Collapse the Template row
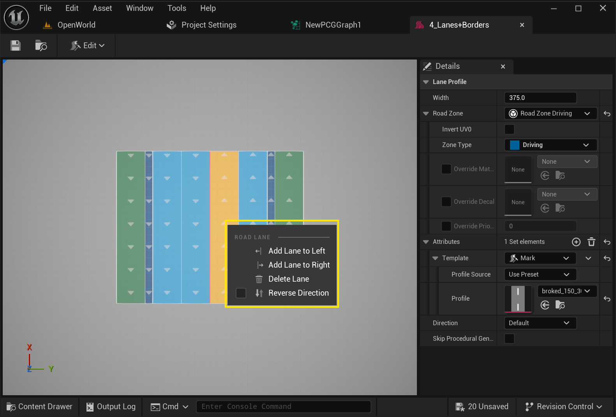This screenshot has height=417, width=616. (x=435, y=258)
